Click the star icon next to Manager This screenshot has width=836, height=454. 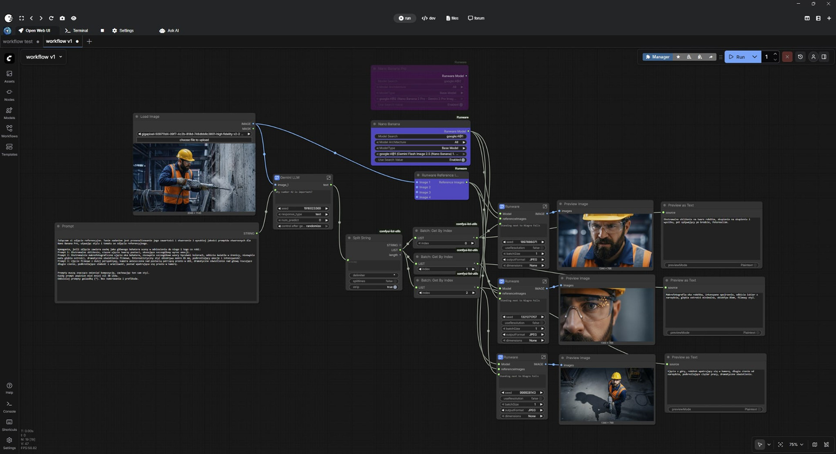(678, 57)
